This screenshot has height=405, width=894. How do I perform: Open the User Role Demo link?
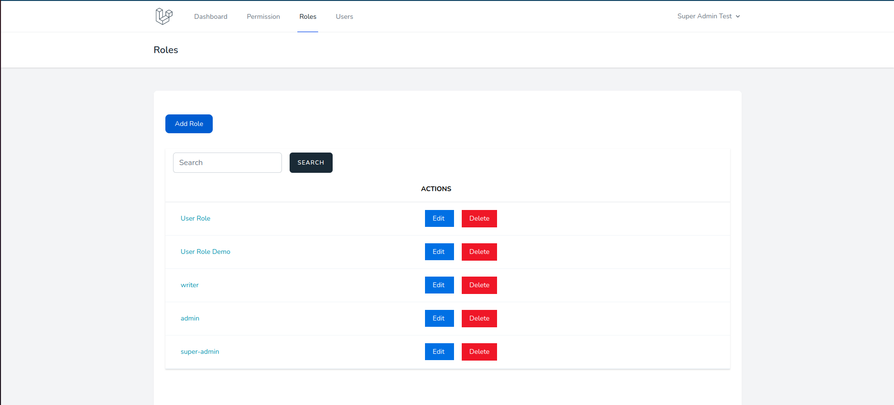[x=205, y=252]
